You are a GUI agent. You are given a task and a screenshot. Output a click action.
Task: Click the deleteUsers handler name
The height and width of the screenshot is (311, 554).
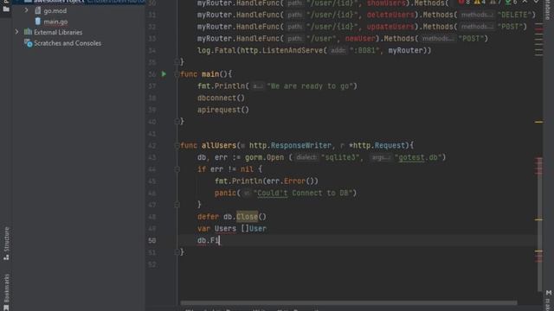click(390, 16)
